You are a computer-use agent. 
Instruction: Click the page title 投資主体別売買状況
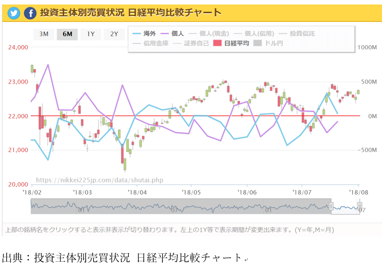tap(73, 13)
